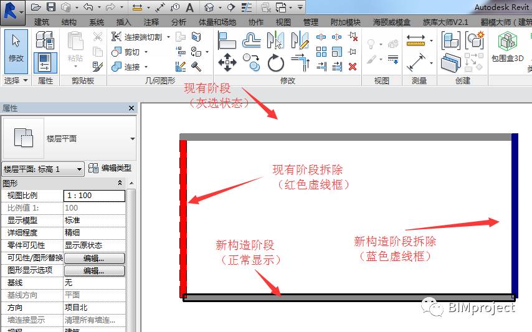Toggle the Properties palette button
Viewport: 532px width, 332px height.
click(x=45, y=63)
